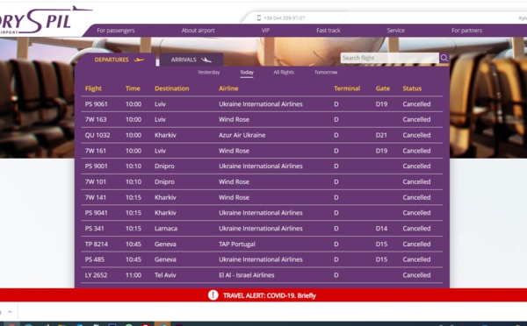Select the All flights filter
This screenshot has height=326, width=527.
pyautogui.click(x=284, y=72)
